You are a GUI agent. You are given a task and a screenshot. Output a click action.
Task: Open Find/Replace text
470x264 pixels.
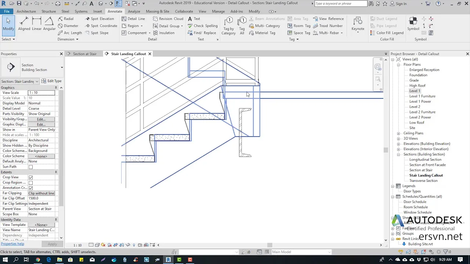(202, 33)
